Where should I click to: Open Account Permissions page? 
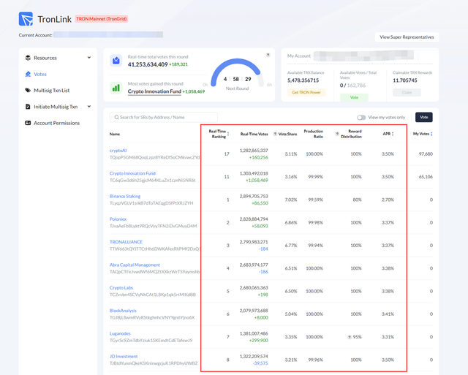(57, 123)
